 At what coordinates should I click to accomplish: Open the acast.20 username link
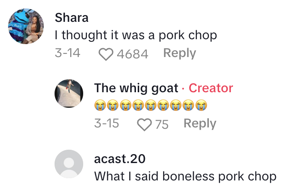[120, 159]
